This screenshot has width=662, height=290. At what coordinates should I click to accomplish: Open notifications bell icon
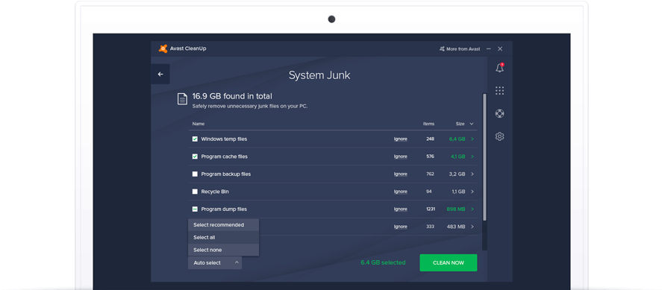[500, 68]
